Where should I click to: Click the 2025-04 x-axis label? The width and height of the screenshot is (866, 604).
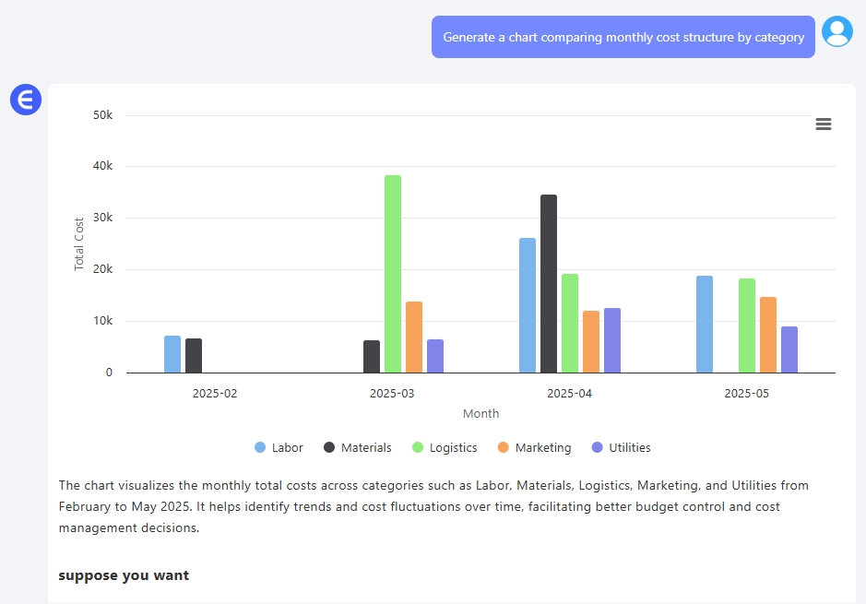[569, 394]
